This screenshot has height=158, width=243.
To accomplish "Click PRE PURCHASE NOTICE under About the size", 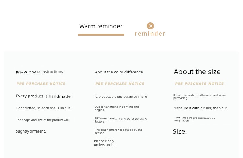I will [x=199, y=84].
